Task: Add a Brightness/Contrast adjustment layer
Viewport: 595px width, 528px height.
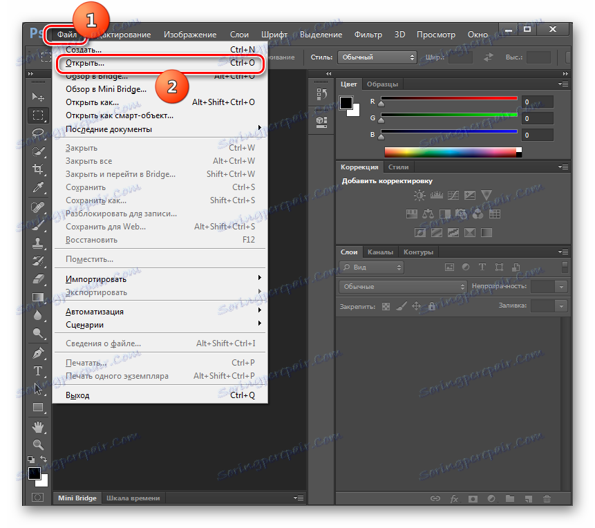Action: pyautogui.click(x=418, y=194)
